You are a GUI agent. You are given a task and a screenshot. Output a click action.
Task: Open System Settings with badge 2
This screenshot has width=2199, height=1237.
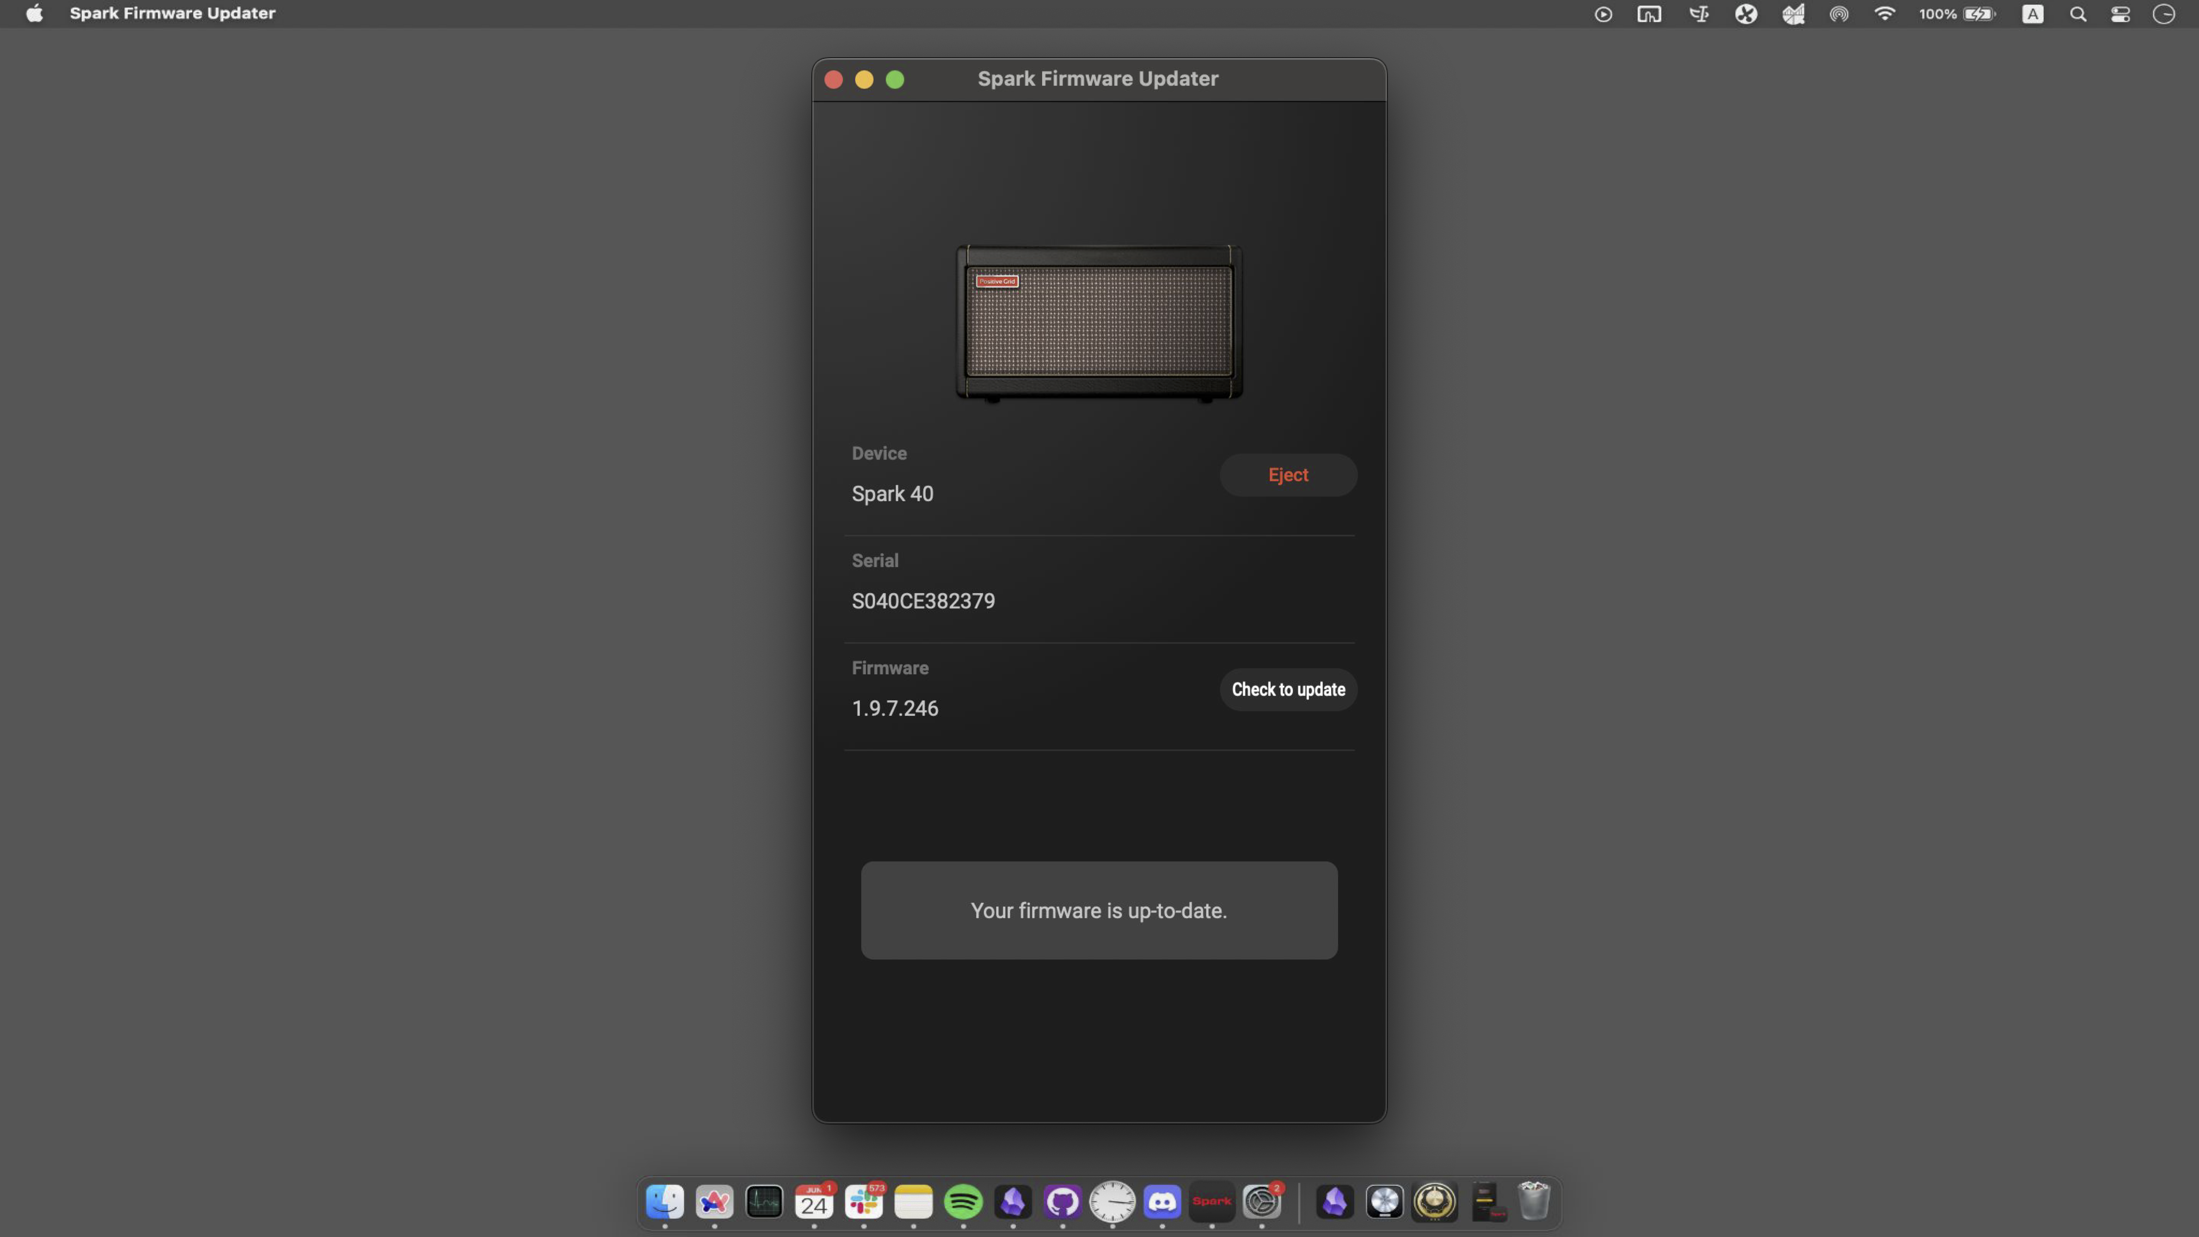click(x=1262, y=1202)
